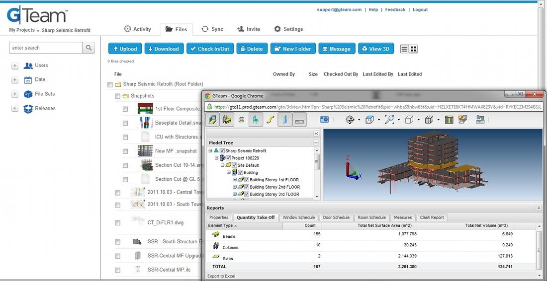This screenshot has height=281, width=547.
Task: Toggle the furniture chair element icon
Action: [x=256, y=120]
